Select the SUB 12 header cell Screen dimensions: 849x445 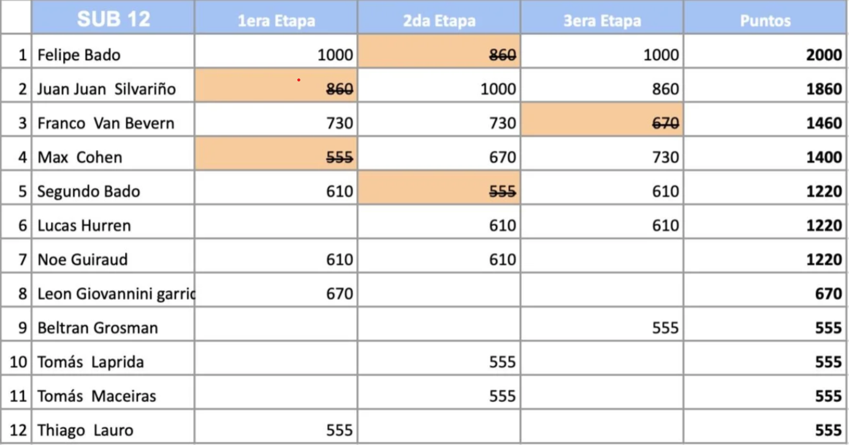coord(113,18)
